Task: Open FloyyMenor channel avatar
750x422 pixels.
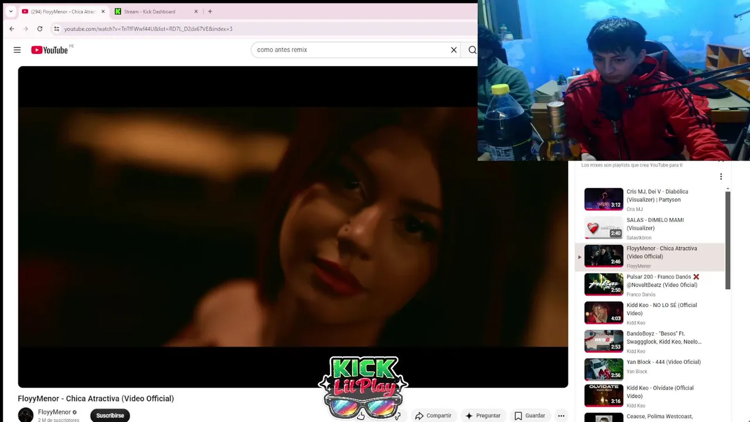Action: tap(26, 415)
